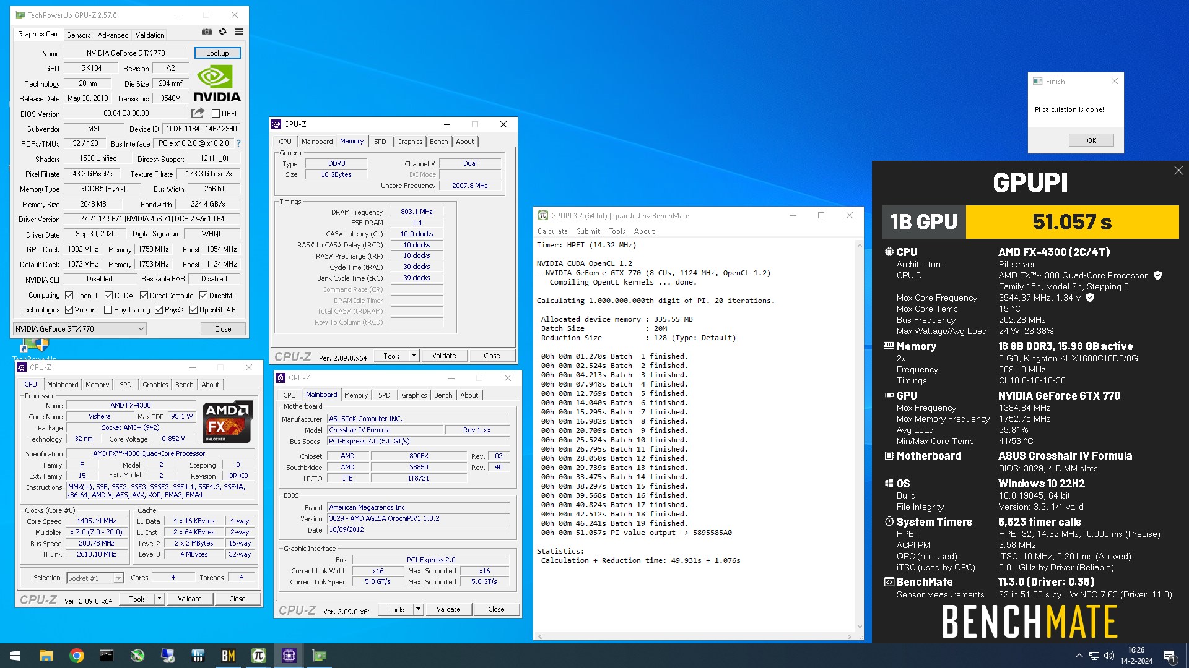Image resolution: width=1189 pixels, height=668 pixels.
Task: Open the GPU-Z hamburger menu
Action: [x=238, y=32]
